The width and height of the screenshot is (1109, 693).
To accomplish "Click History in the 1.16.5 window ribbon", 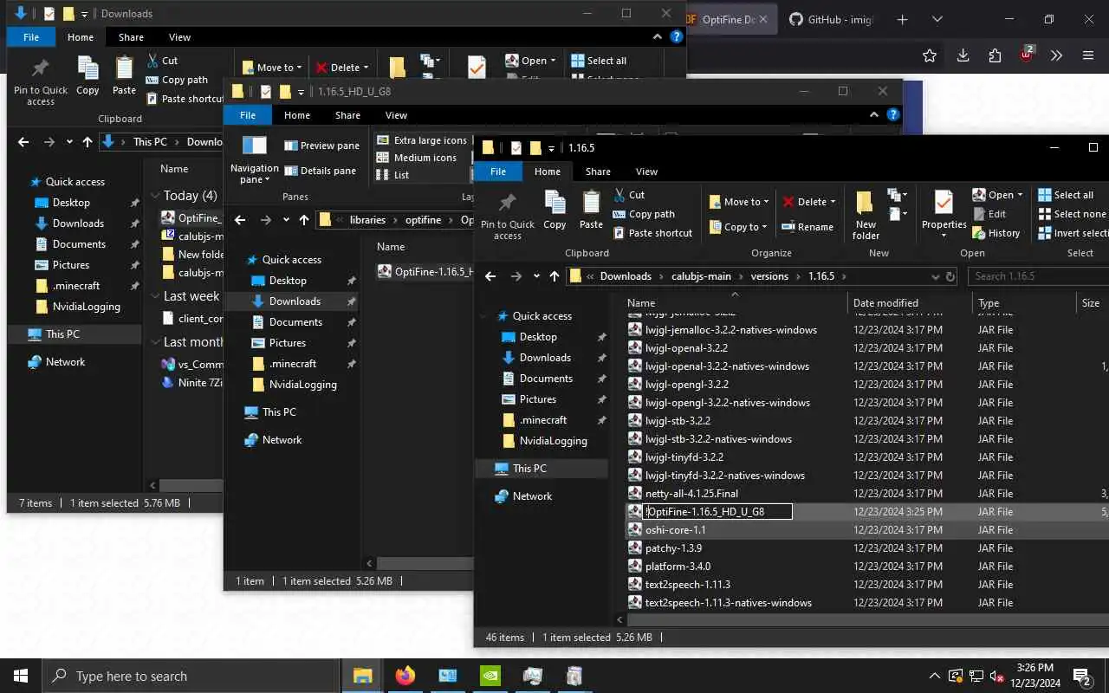I will (x=996, y=233).
